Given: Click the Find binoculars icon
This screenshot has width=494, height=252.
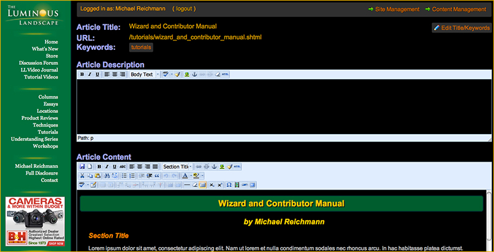Looking at the screenshot, I should 107,176.
